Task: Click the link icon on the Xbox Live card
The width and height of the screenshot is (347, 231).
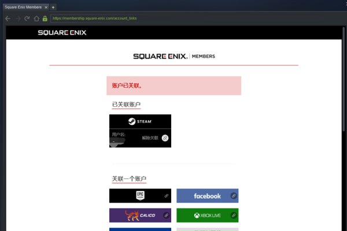Action: pos(234,215)
